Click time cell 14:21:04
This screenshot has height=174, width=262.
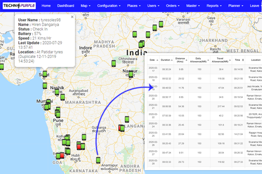pos(238,134)
